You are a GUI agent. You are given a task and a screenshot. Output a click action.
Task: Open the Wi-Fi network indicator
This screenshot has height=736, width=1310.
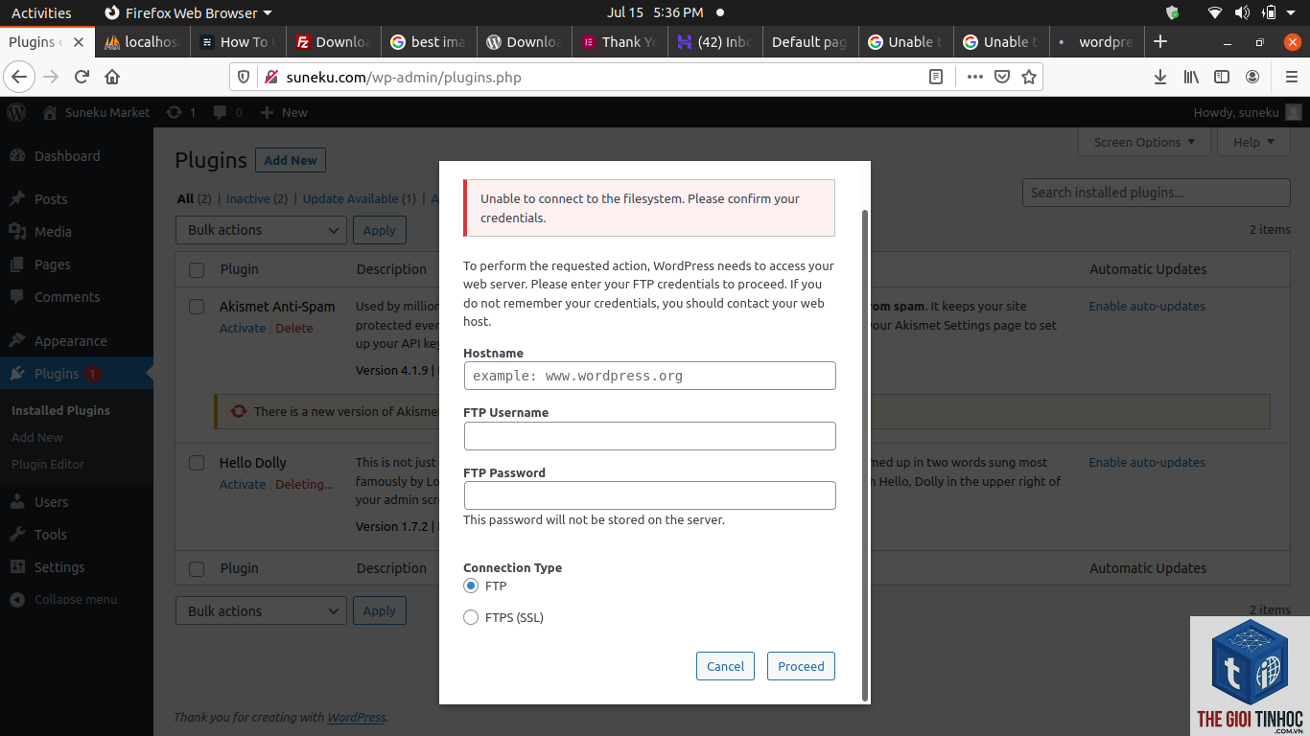tap(1214, 12)
